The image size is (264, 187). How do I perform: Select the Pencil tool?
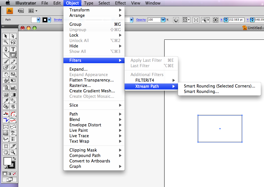[x=13, y=61]
